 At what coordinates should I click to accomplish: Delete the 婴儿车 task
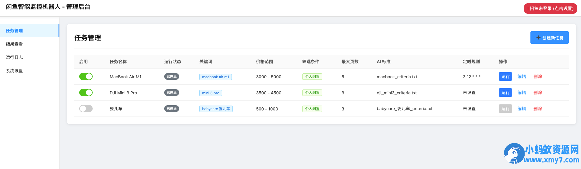tap(538, 109)
